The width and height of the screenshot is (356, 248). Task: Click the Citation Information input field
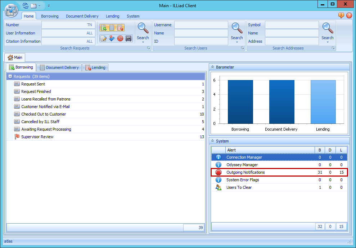click(x=68, y=41)
